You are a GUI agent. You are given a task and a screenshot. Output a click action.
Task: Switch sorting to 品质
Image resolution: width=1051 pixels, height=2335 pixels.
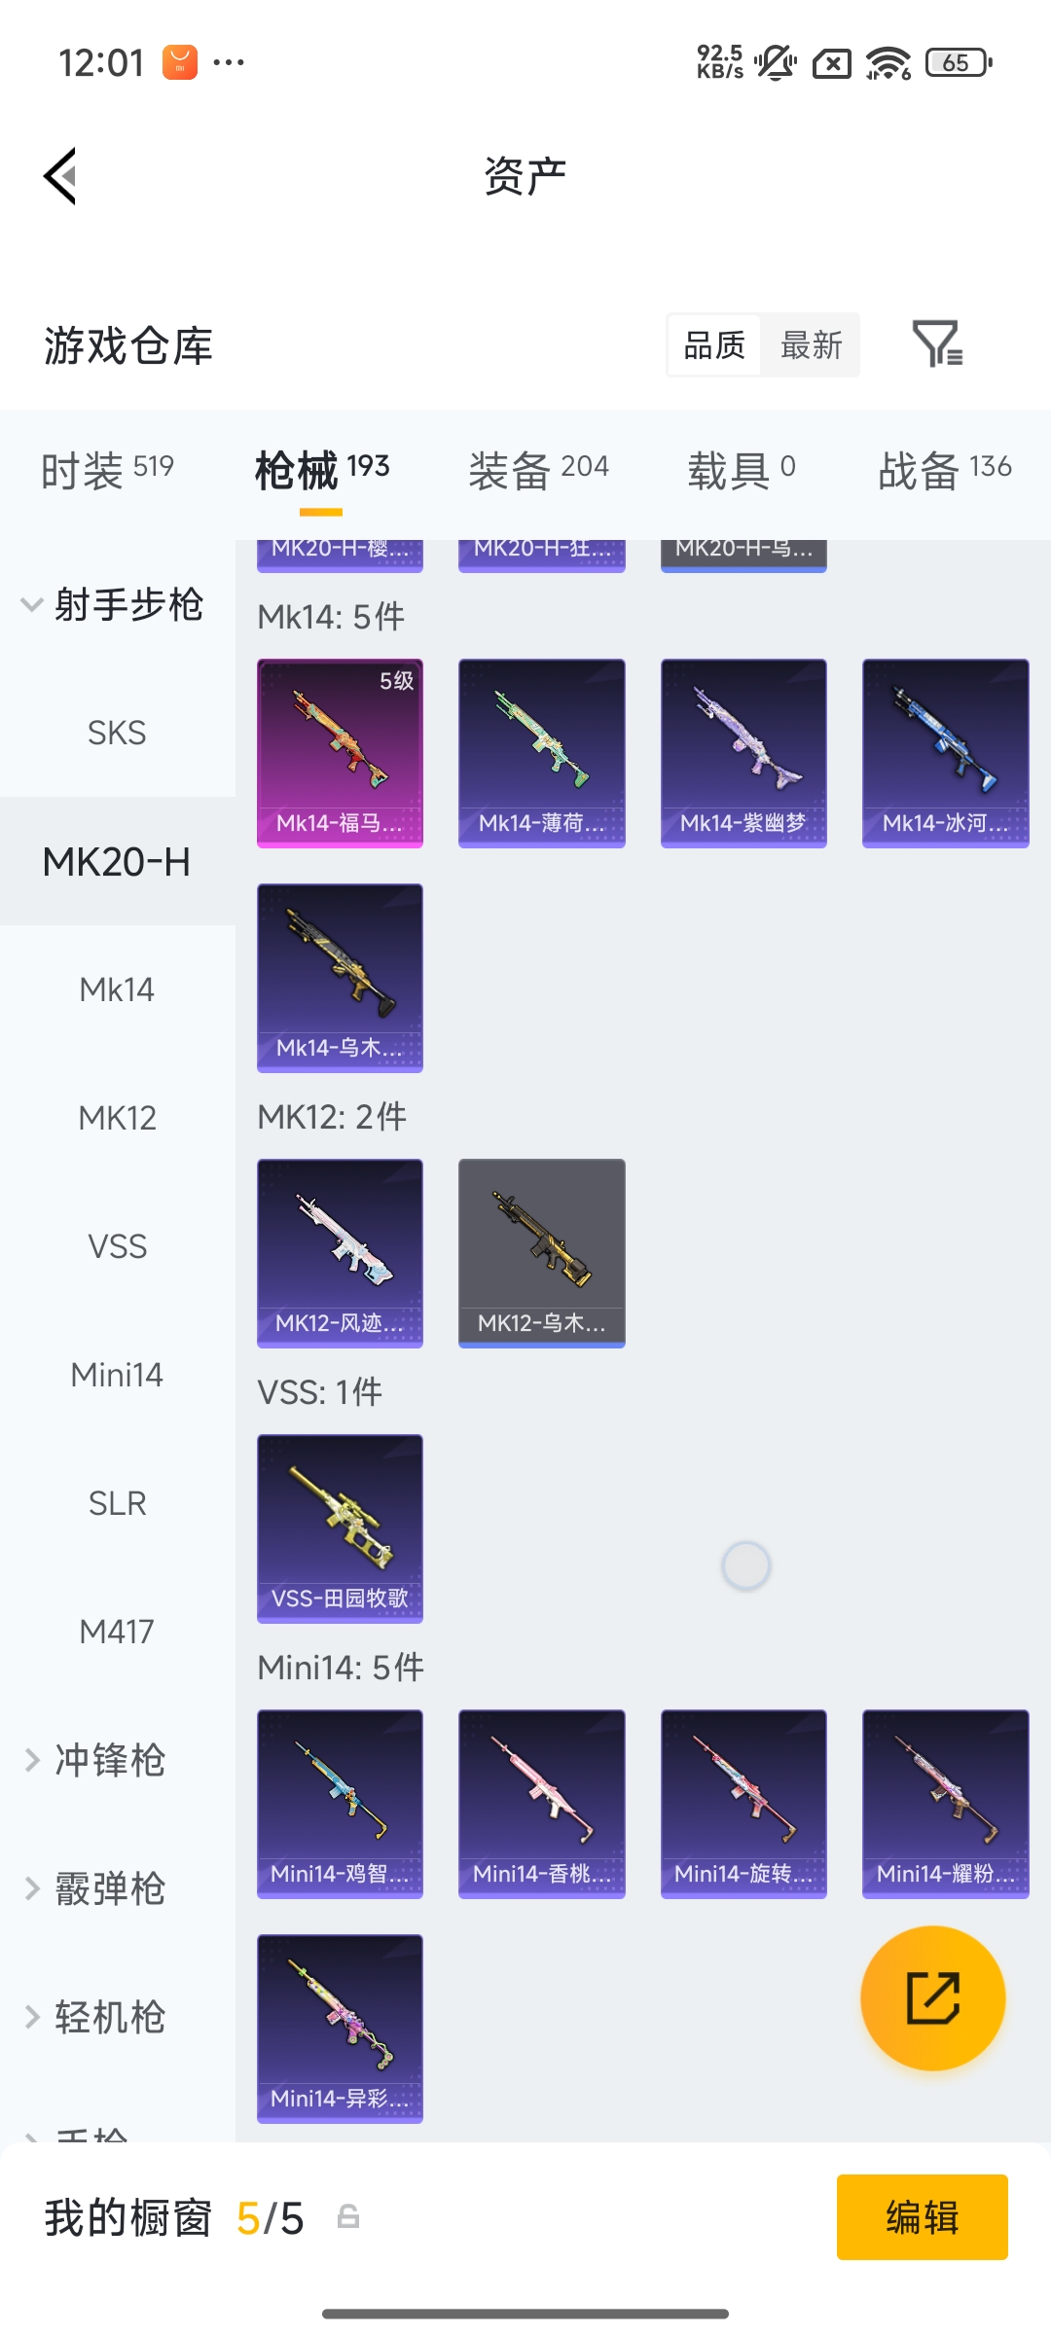tap(714, 344)
